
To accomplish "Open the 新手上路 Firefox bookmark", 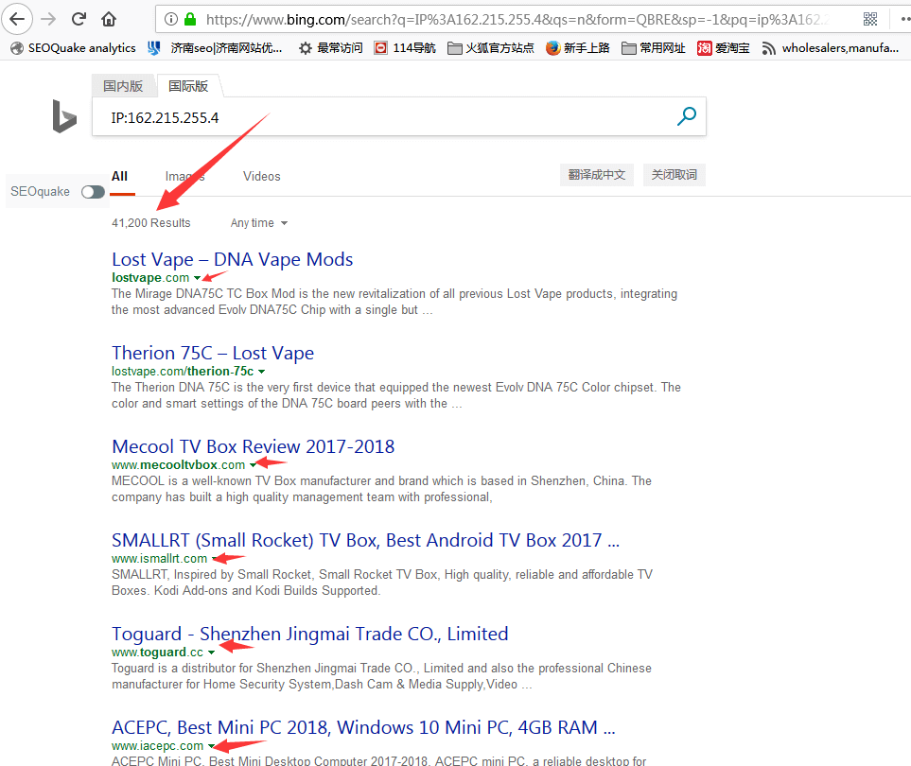I will tap(577, 47).
